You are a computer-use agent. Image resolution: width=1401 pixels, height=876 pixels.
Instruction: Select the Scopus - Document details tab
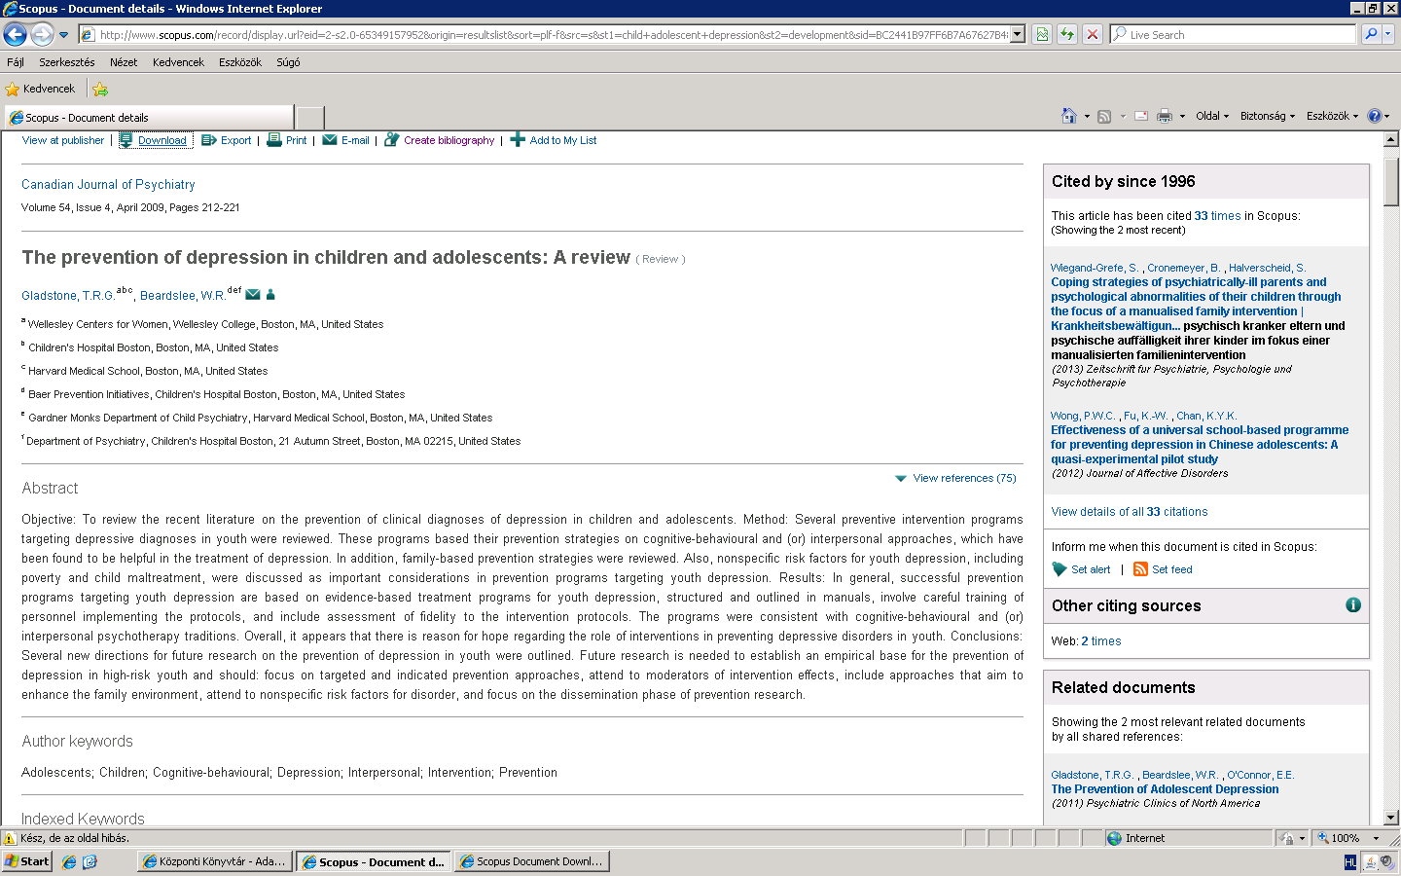[x=148, y=118]
